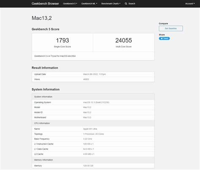Screen dimensions: 200x170
Task: Click the Apple M1 Ultra name value
Action: 90,129
